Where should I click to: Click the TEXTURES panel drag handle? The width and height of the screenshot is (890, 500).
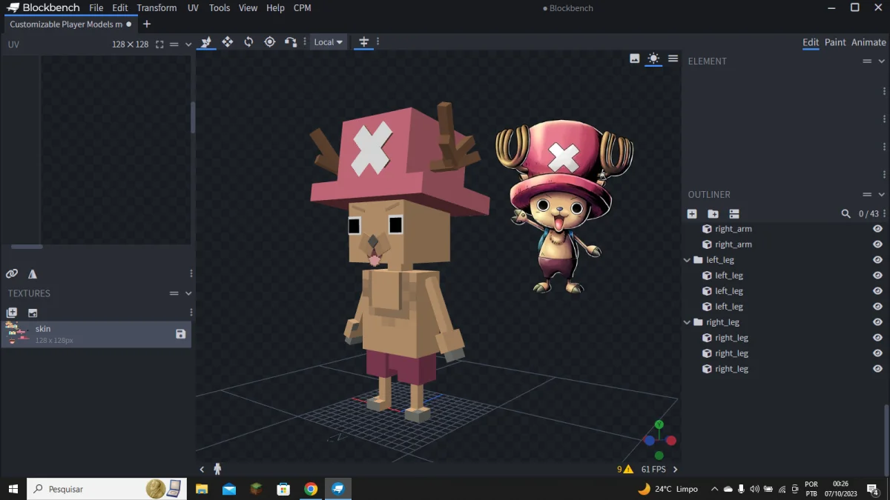coord(174,293)
